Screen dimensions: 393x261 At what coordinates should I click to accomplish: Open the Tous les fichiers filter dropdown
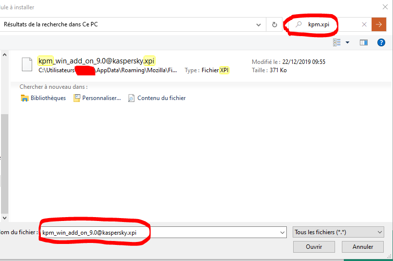338,232
